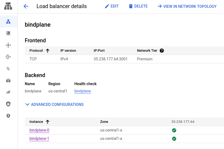Click the pencil icon next to Edit

(107, 6)
